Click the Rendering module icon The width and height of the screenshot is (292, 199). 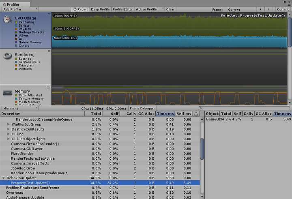[x=7, y=56]
